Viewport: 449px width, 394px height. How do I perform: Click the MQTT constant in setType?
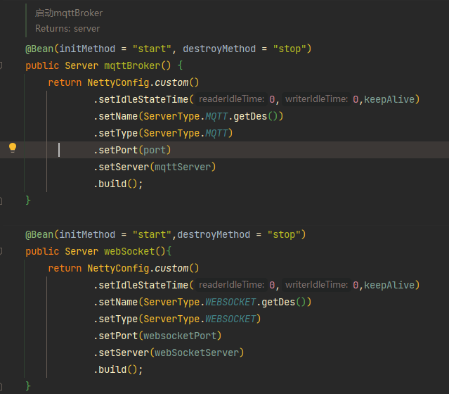point(216,133)
